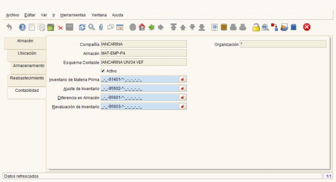
Task: Open account picker for Ajuste de Inventario
Action: [183, 88]
